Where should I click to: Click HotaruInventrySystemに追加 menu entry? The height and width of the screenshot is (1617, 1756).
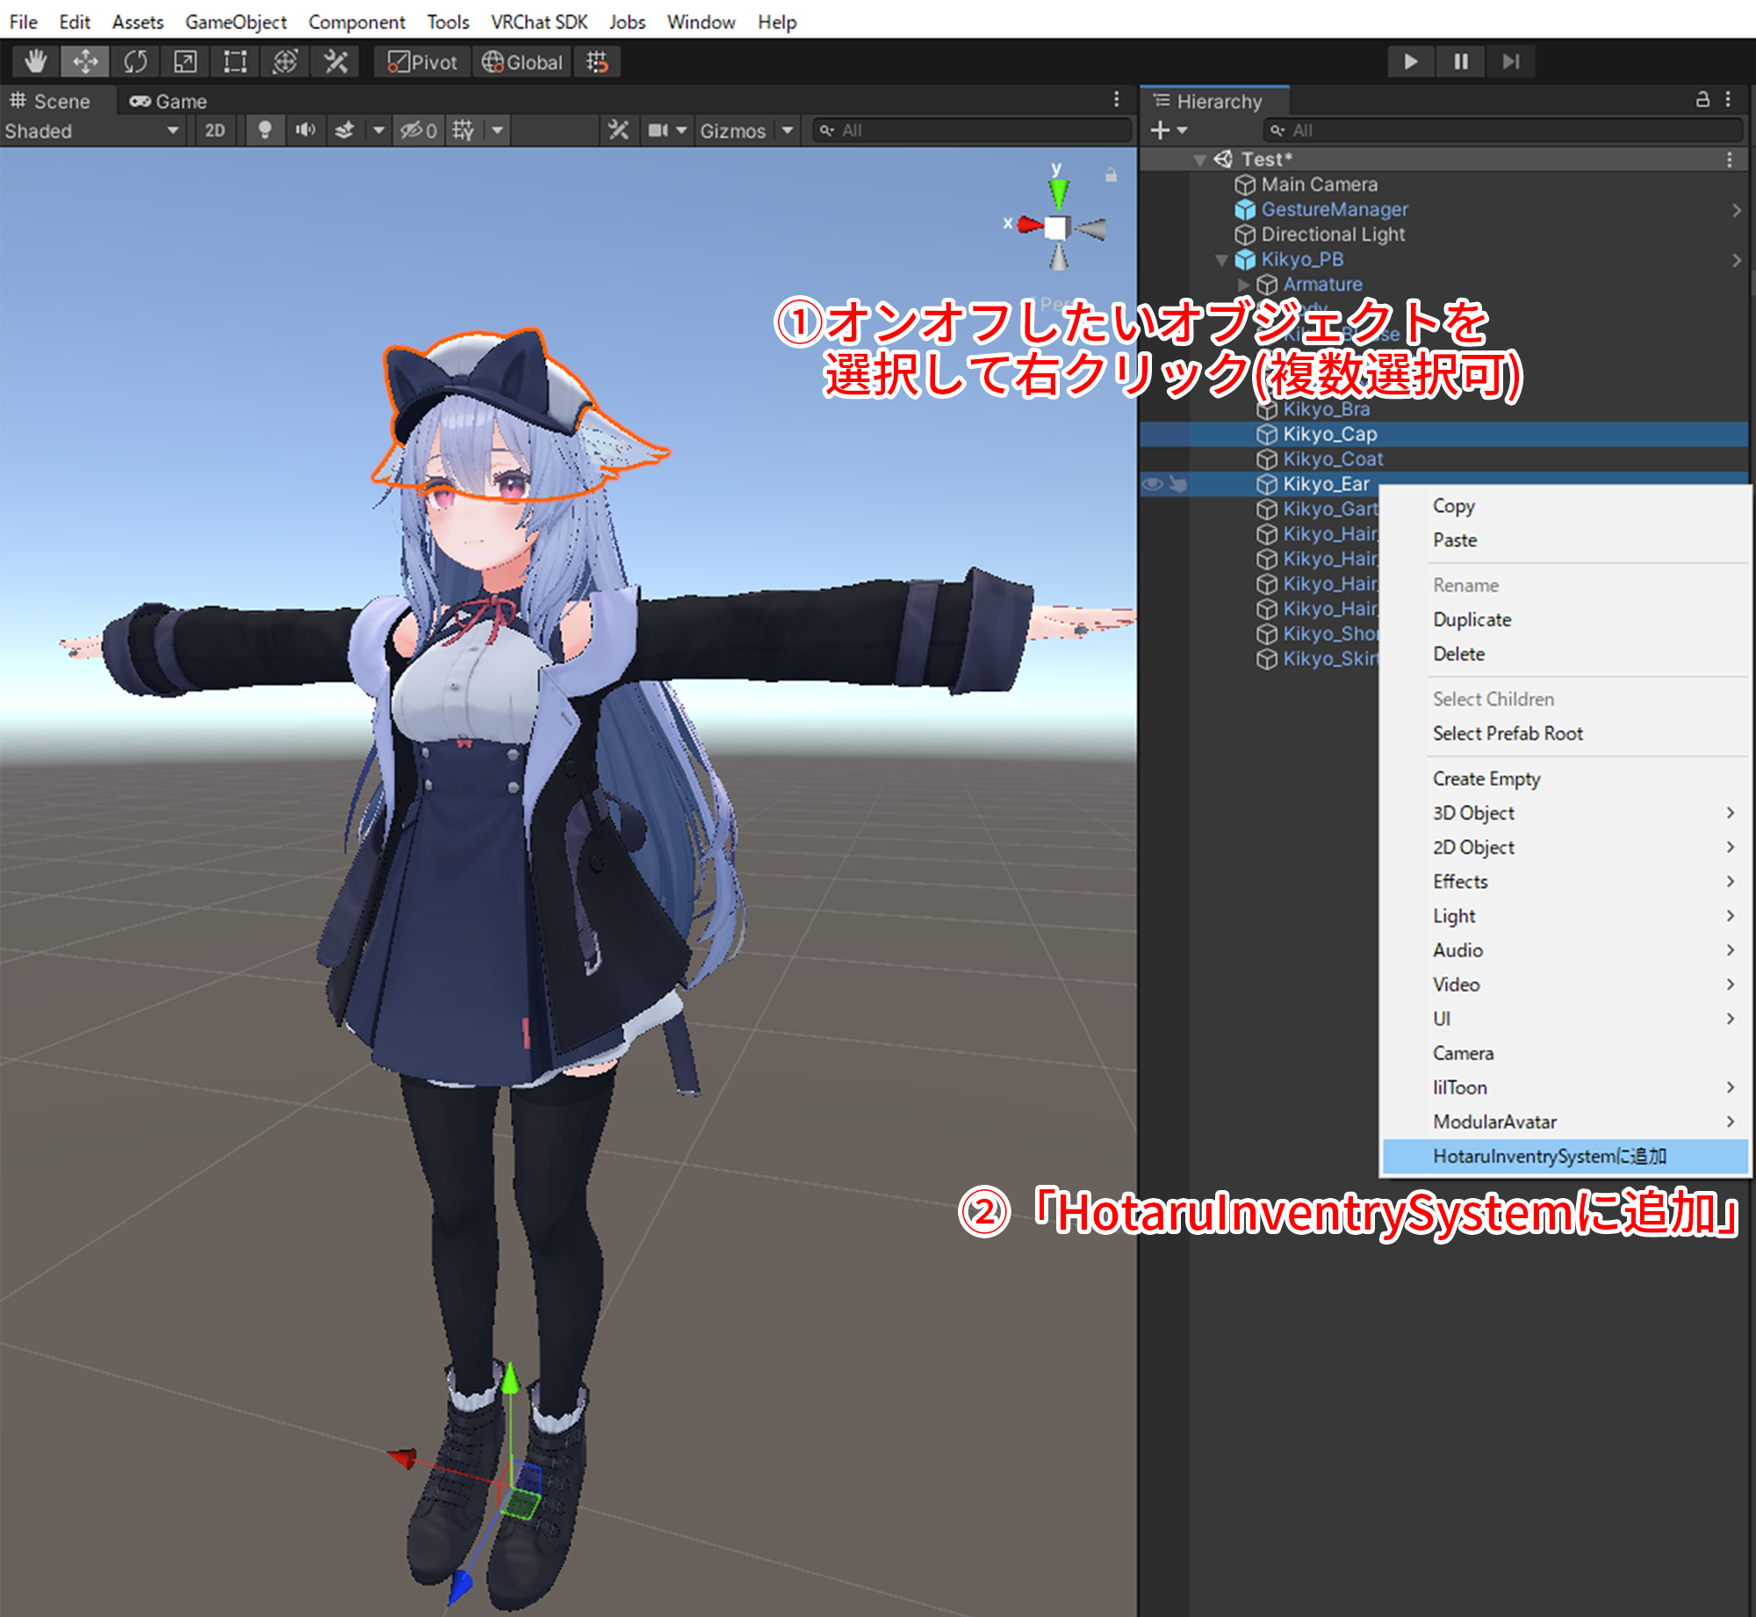pyautogui.click(x=1565, y=1156)
